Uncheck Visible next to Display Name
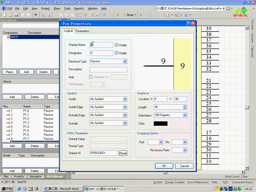Image resolution: width=256 pixels, height=192 pixels. (116, 45)
